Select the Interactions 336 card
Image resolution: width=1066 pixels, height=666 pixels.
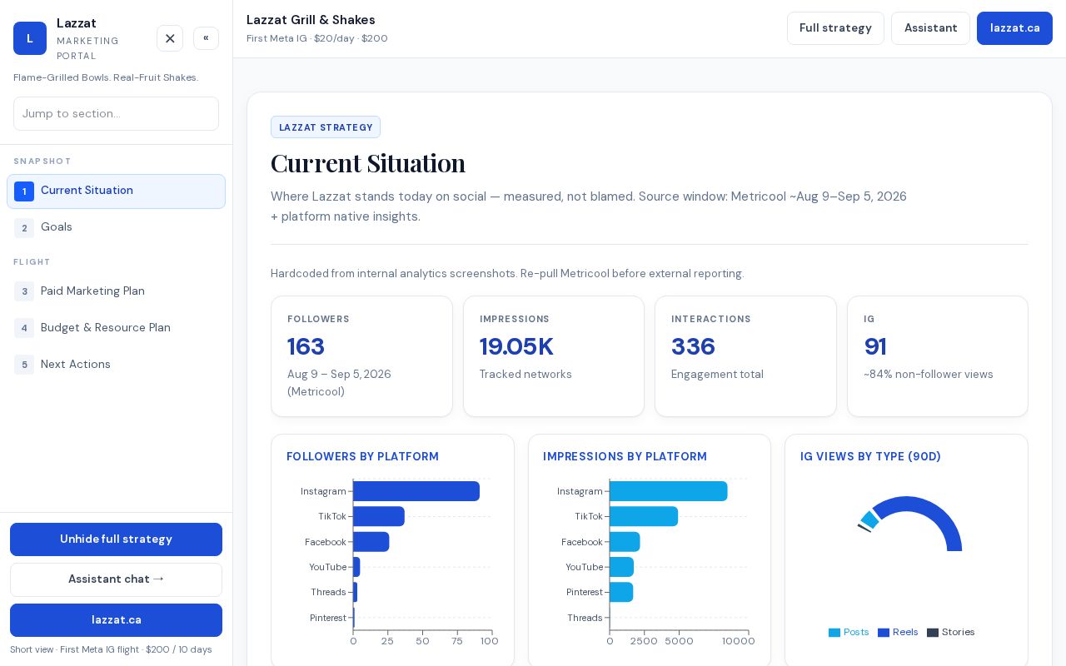pyautogui.click(x=745, y=356)
